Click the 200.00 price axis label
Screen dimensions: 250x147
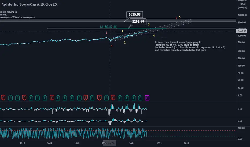pos(241,58)
